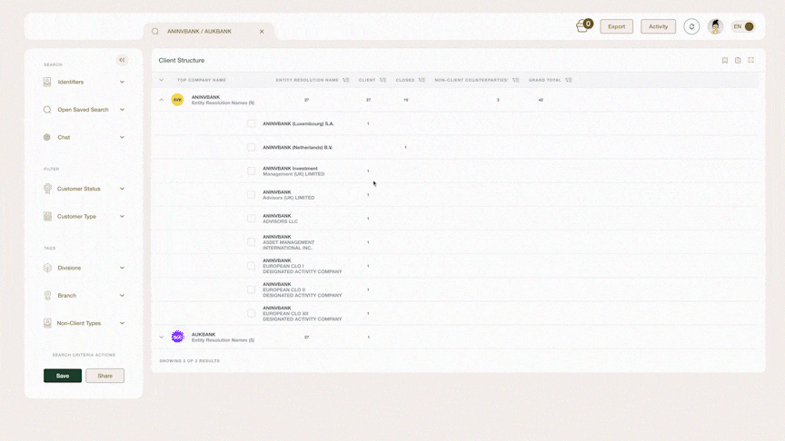
Task: Click the ANINVBANK grand total value 42
Action: (541, 100)
